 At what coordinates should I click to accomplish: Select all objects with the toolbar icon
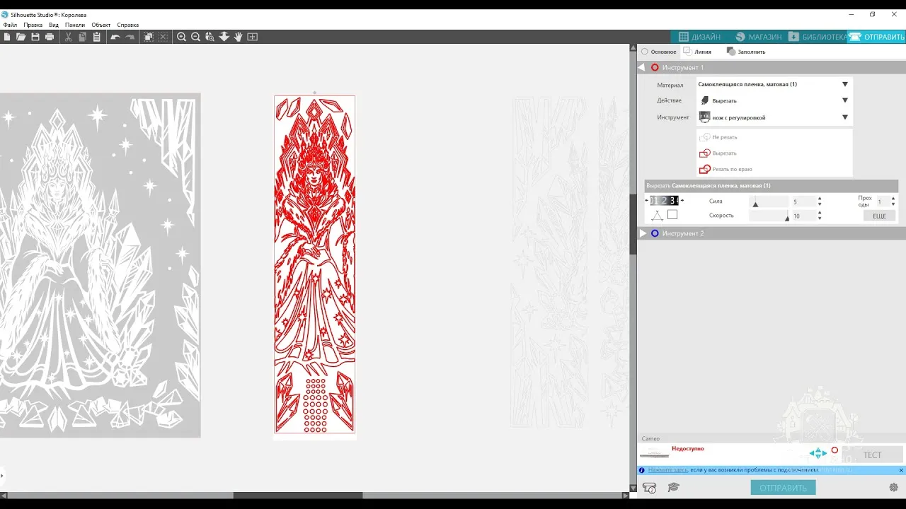pyautogui.click(x=149, y=37)
